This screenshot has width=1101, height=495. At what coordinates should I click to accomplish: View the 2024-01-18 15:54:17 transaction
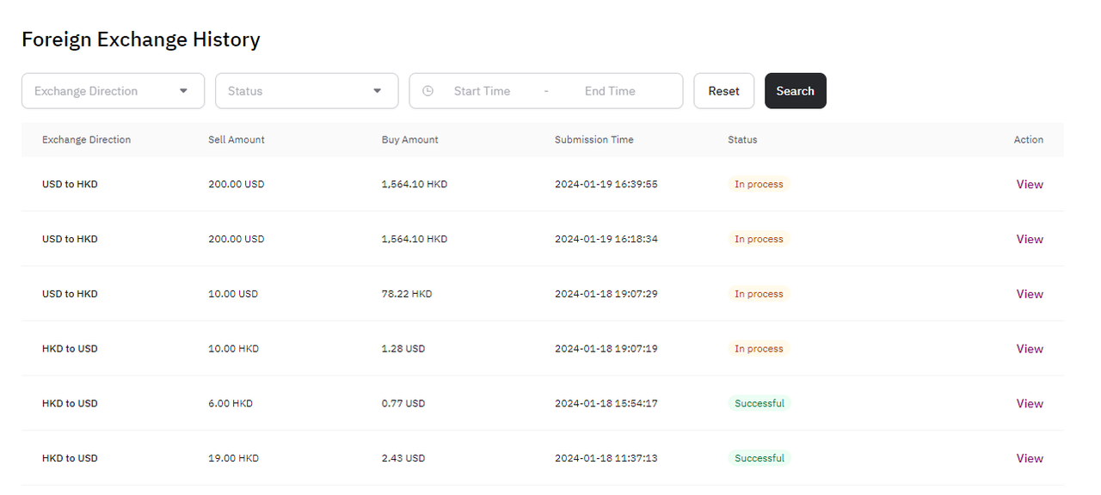pyautogui.click(x=1030, y=403)
